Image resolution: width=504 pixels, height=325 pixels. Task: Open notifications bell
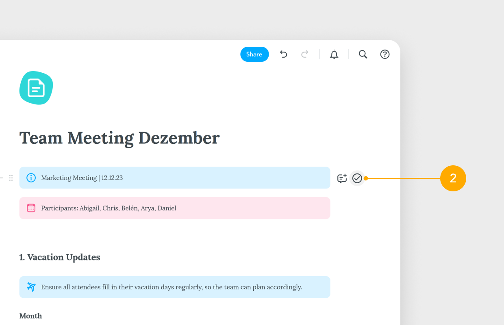[x=334, y=54]
